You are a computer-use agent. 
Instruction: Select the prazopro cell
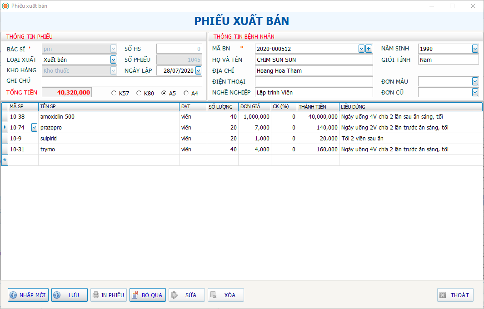(109, 128)
